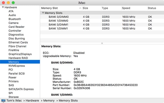This screenshot has width=164, height=103.
Task: Select Graphics/Displays in the sidebar
Action: pyautogui.click(x=20, y=54)
